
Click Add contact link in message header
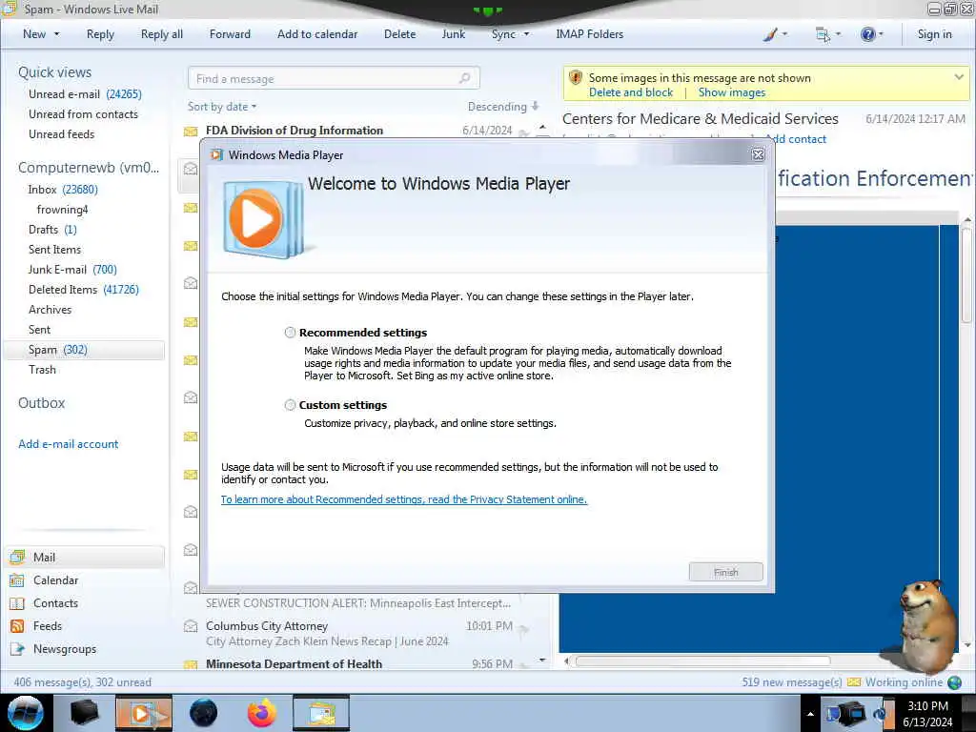pyautogui.click(x=796, y=139)
